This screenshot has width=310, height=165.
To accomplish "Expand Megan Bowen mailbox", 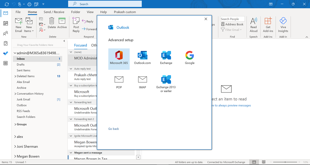I will 15,156.
